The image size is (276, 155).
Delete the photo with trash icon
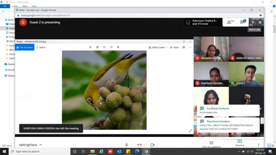tap(97, 47)
